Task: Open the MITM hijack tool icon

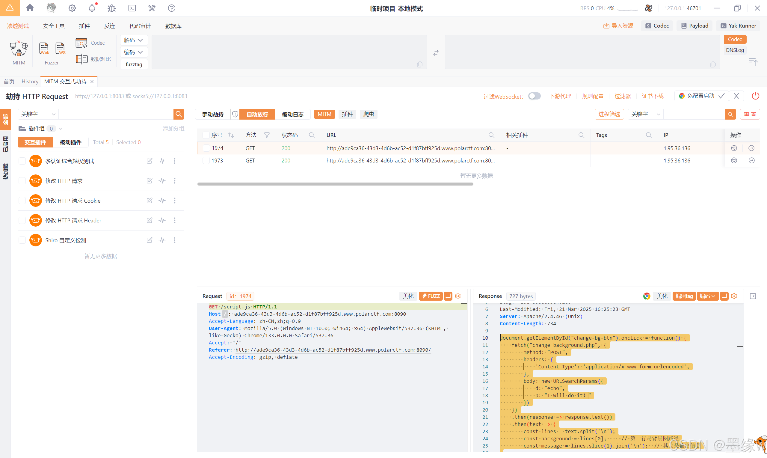Action: click(19, 49)
